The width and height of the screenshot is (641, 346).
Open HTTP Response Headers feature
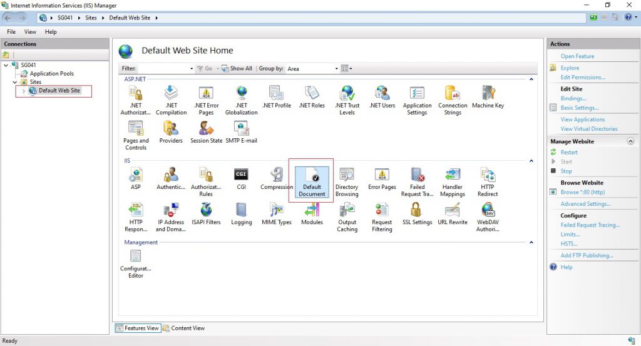(136, 217)
